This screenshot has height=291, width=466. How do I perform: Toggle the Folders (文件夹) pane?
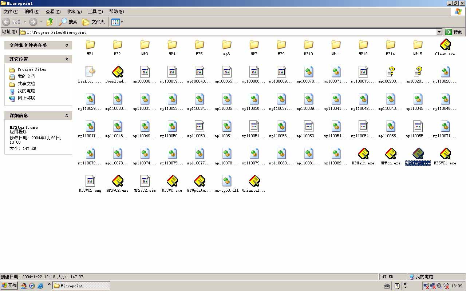(x=94, y=22)
